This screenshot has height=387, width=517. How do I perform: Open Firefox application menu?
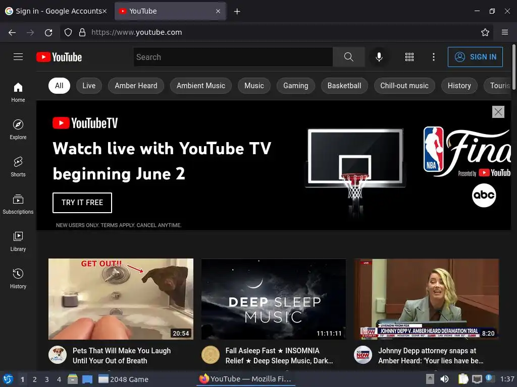click(505, 32)
